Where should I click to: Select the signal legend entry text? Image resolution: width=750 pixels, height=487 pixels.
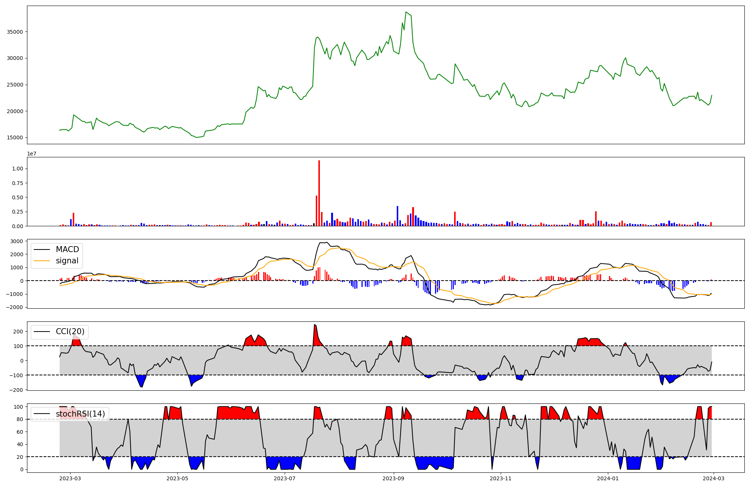[67, 261]
